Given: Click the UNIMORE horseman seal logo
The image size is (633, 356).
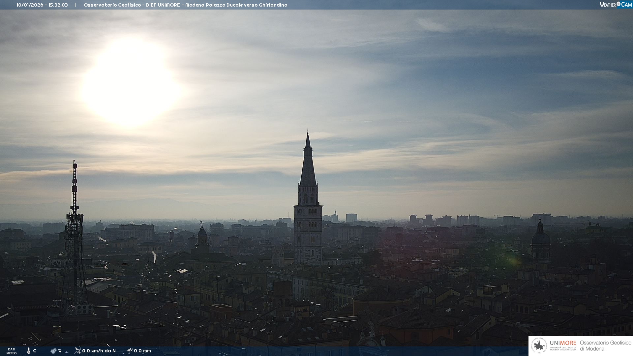Looking at the screenshot, I should pyautogui.click(x=539, y=346).
